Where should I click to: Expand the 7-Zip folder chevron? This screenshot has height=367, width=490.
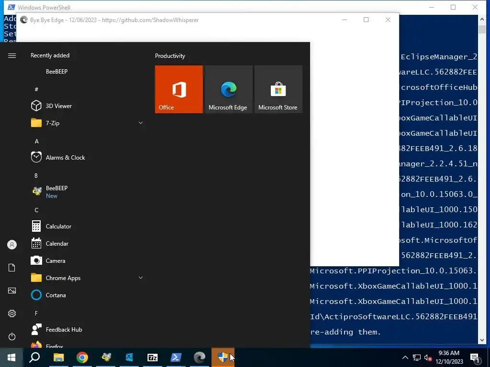coord(141,123)
